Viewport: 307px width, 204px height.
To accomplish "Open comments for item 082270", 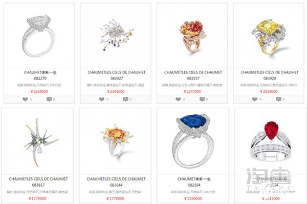I will [x=49, y=99].
